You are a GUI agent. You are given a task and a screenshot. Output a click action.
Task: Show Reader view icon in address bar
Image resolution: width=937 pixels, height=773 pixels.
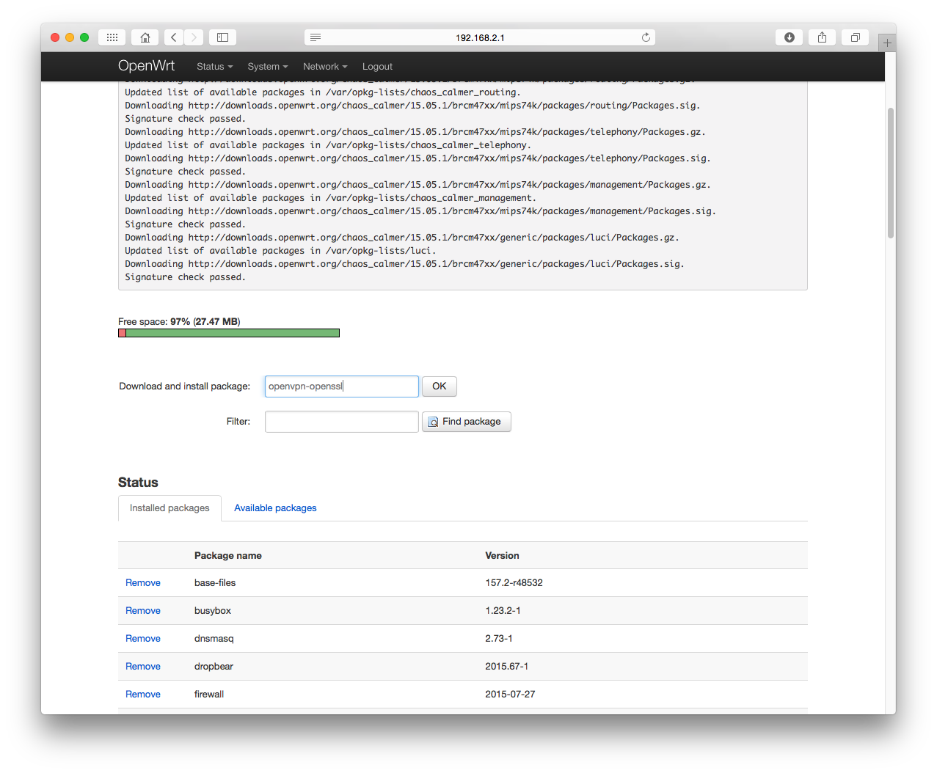click(316, 37)
